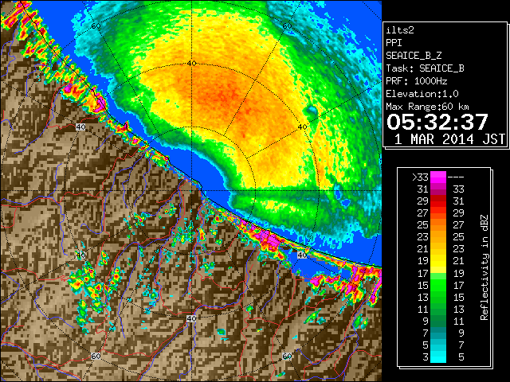Screen dimensions: 510x382
Task: Click the magenta >33 dBZ color swatch
Action: tap(438, 177)
